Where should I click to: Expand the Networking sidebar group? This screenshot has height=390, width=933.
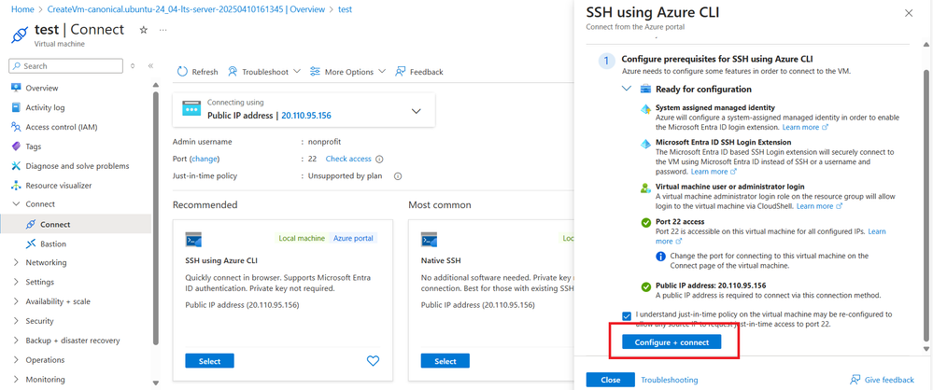[x=16, y=263]
